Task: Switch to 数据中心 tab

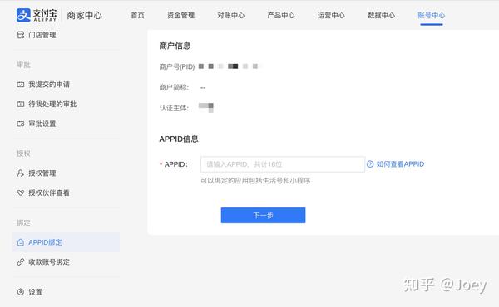Action: [x=381, y=15]
